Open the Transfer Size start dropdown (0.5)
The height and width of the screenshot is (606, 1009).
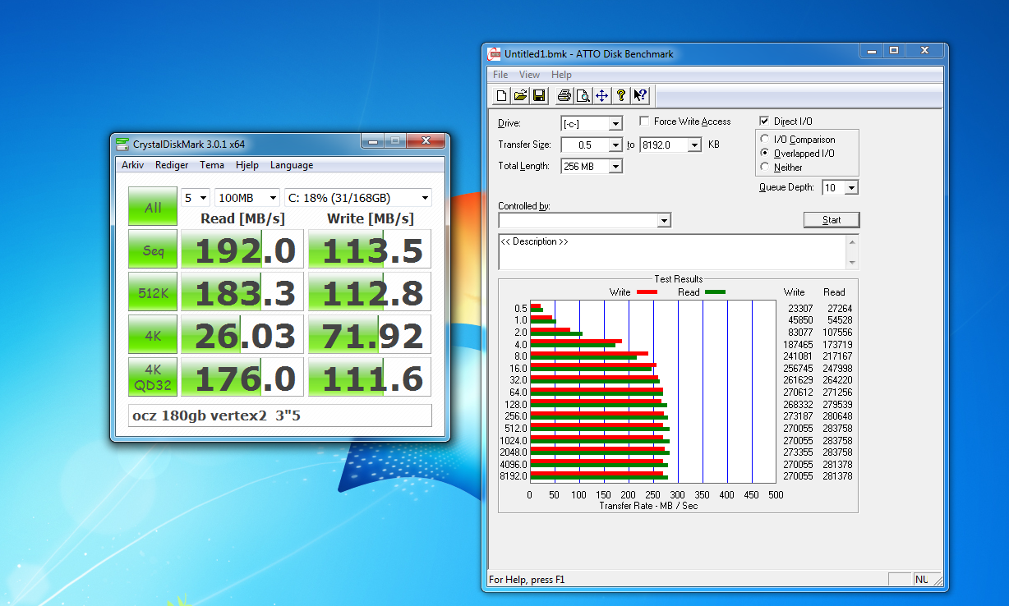(615, 145)
